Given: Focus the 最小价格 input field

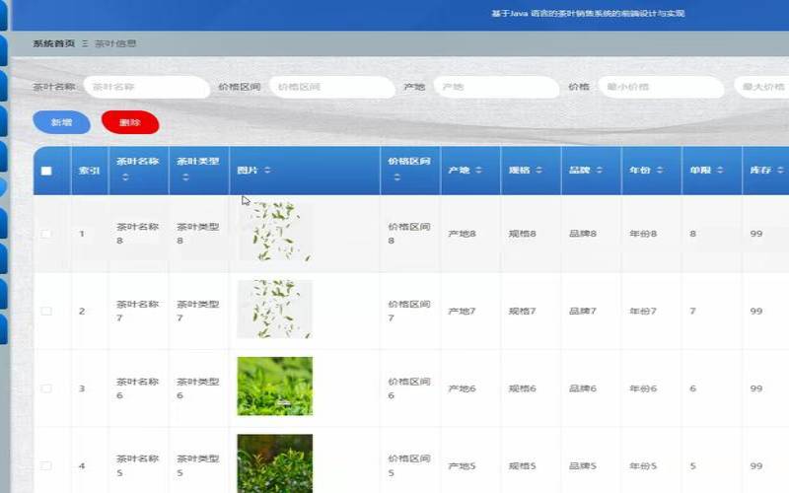Looking at the screenshot, I should (661, 87).
